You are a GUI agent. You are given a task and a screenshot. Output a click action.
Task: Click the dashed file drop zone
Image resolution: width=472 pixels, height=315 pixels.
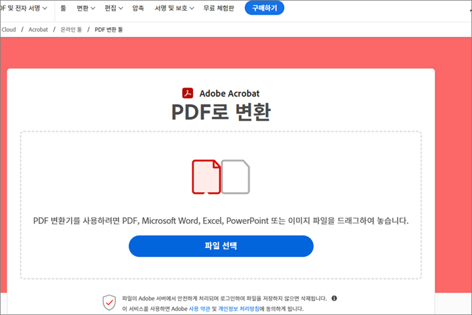pyautogui.click(x=221, y=205)
